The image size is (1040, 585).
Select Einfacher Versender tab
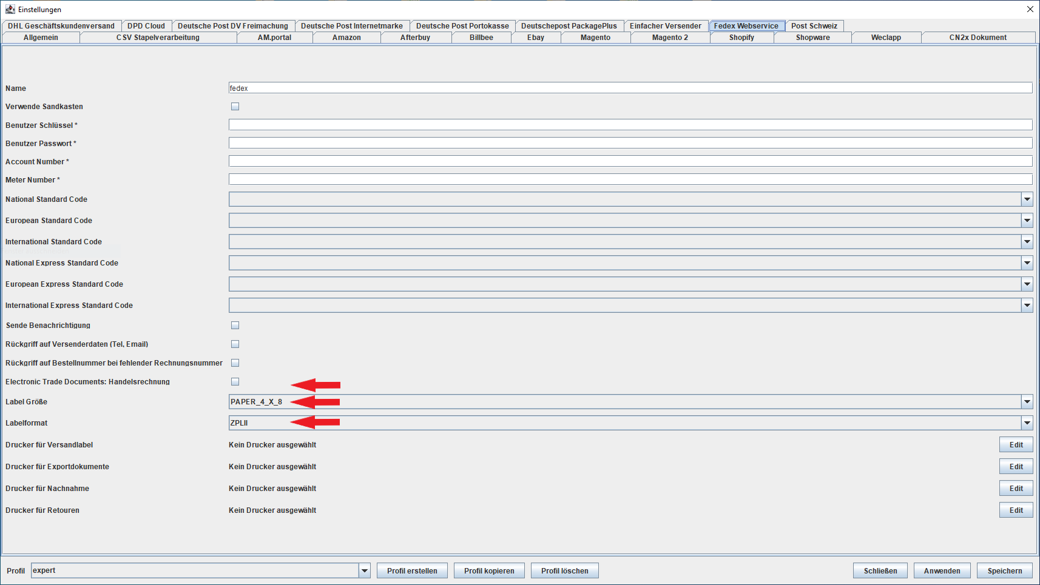coord(666,26)
